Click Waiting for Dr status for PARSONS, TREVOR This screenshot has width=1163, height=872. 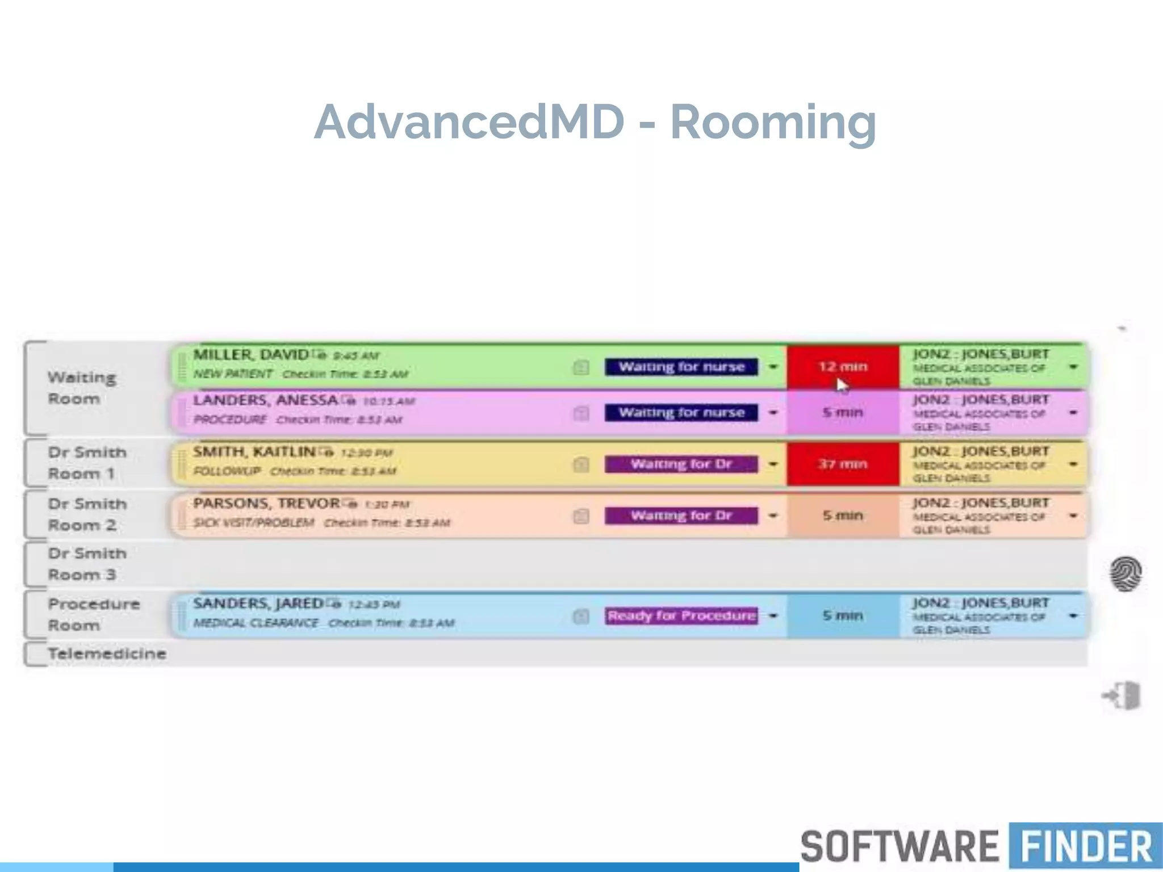tap(681, 515)
